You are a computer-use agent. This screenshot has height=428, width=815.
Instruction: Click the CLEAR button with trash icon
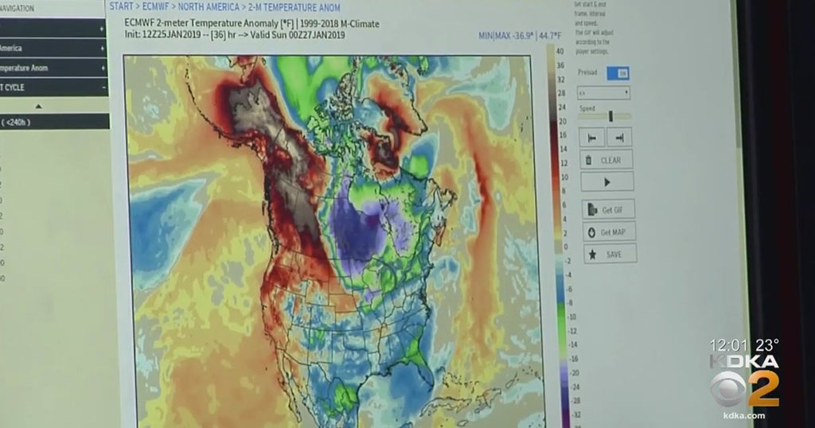tap(606, 160)
